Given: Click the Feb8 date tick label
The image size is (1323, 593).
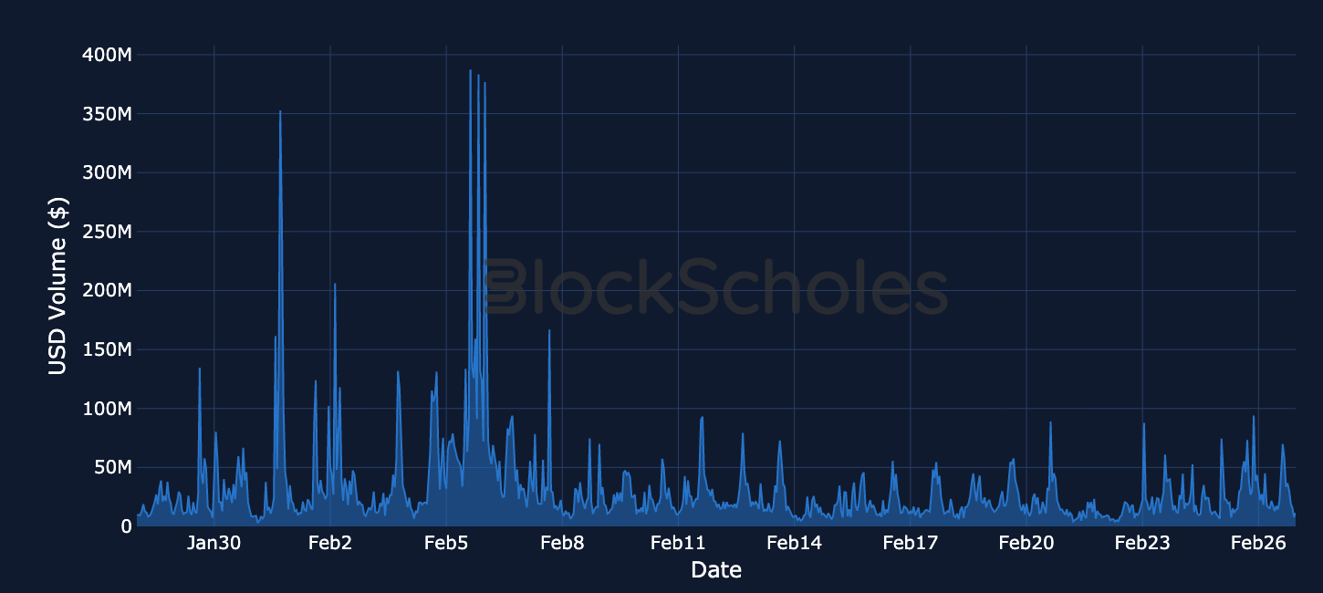Looking at the screenshot, I should [562, 544].
